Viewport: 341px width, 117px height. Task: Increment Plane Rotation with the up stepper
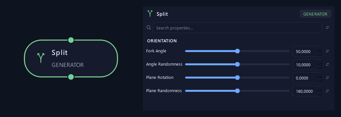pos(320,75)
